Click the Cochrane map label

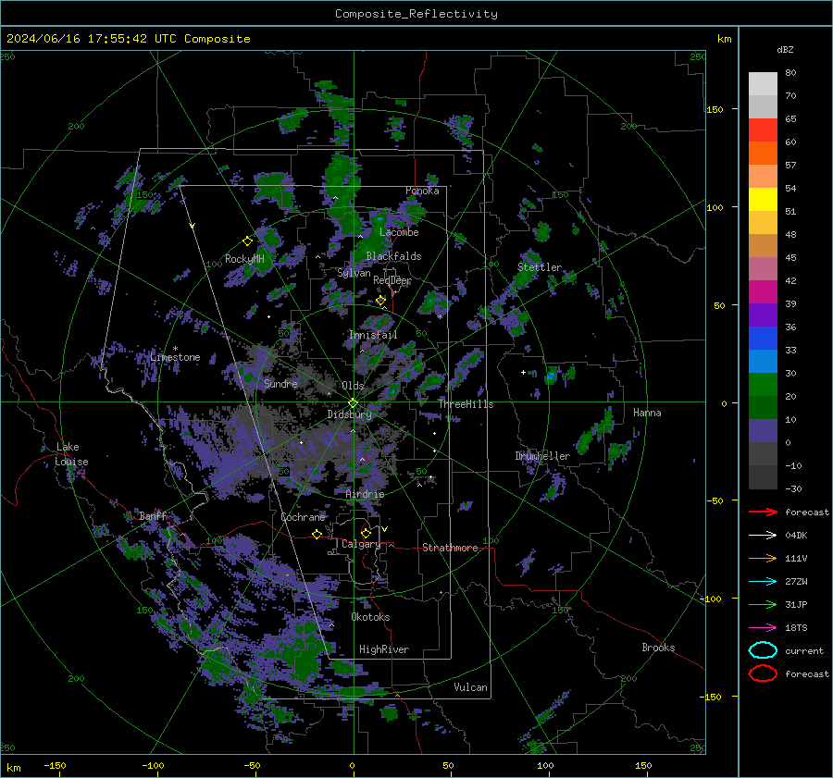303,517
